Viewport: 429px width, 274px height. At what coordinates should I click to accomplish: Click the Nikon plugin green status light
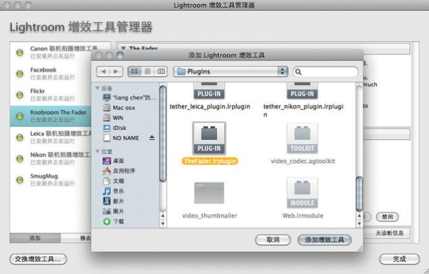click(20, 159)
